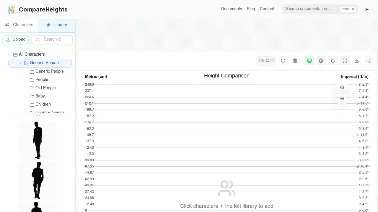Click the Height Comparison title
The image size is (378, 212).
tap(227, 76)
